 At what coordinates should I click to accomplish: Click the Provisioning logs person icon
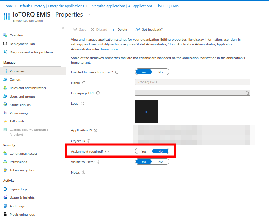(5, 214)
